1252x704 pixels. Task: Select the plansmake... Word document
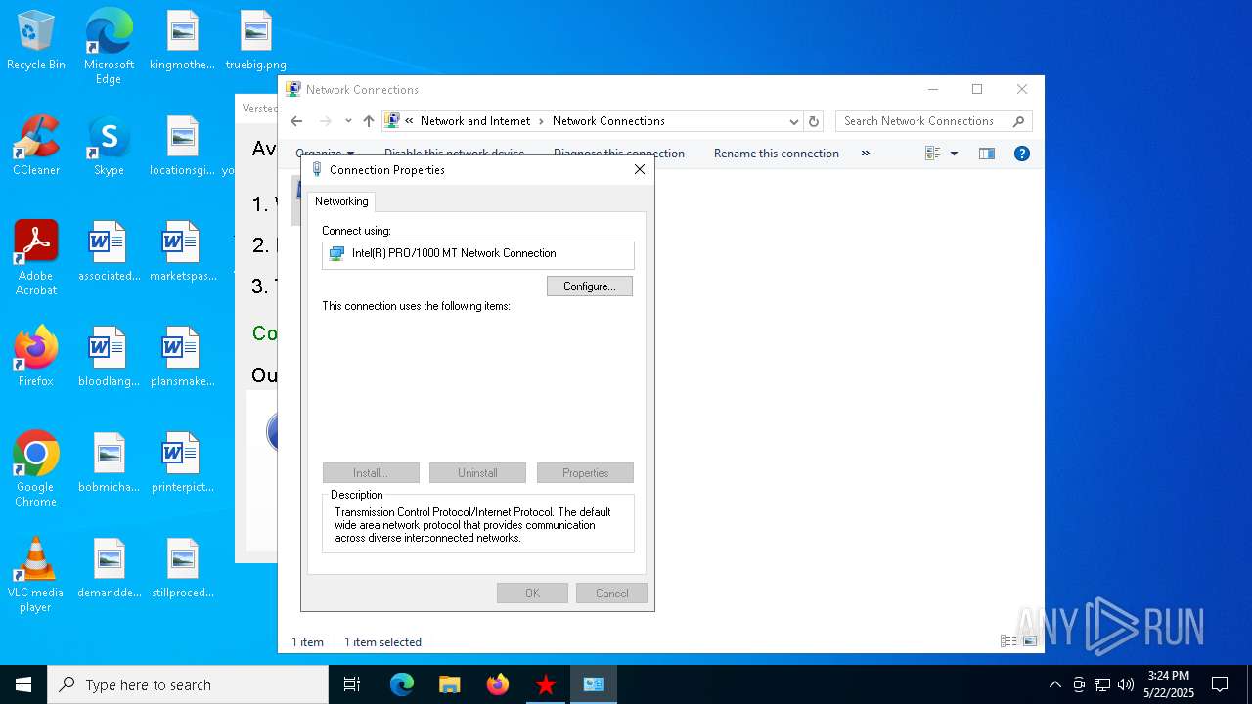click(182, 358)
